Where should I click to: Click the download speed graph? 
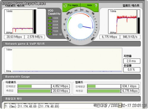19,22
